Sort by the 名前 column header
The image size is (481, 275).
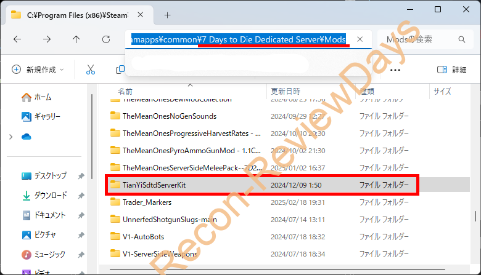pyautogui.click(x=125, y=91)
